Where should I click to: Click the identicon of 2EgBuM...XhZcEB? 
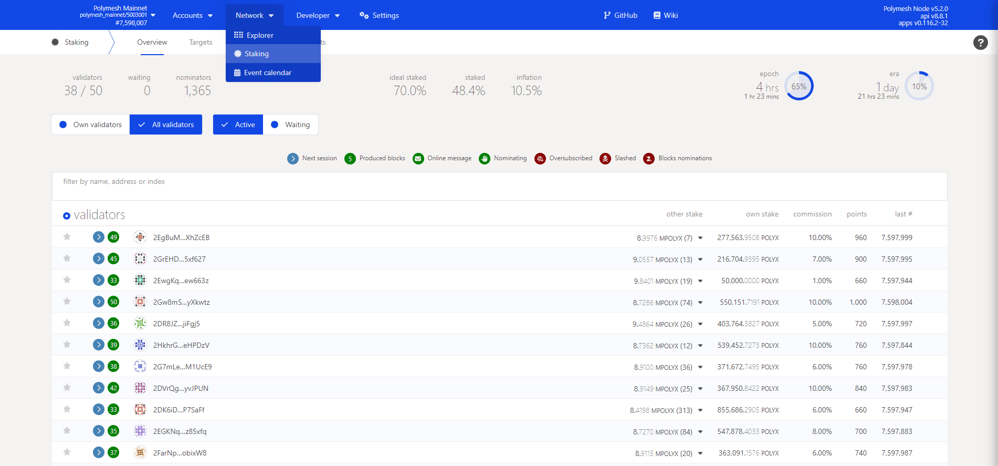(140, 237)
